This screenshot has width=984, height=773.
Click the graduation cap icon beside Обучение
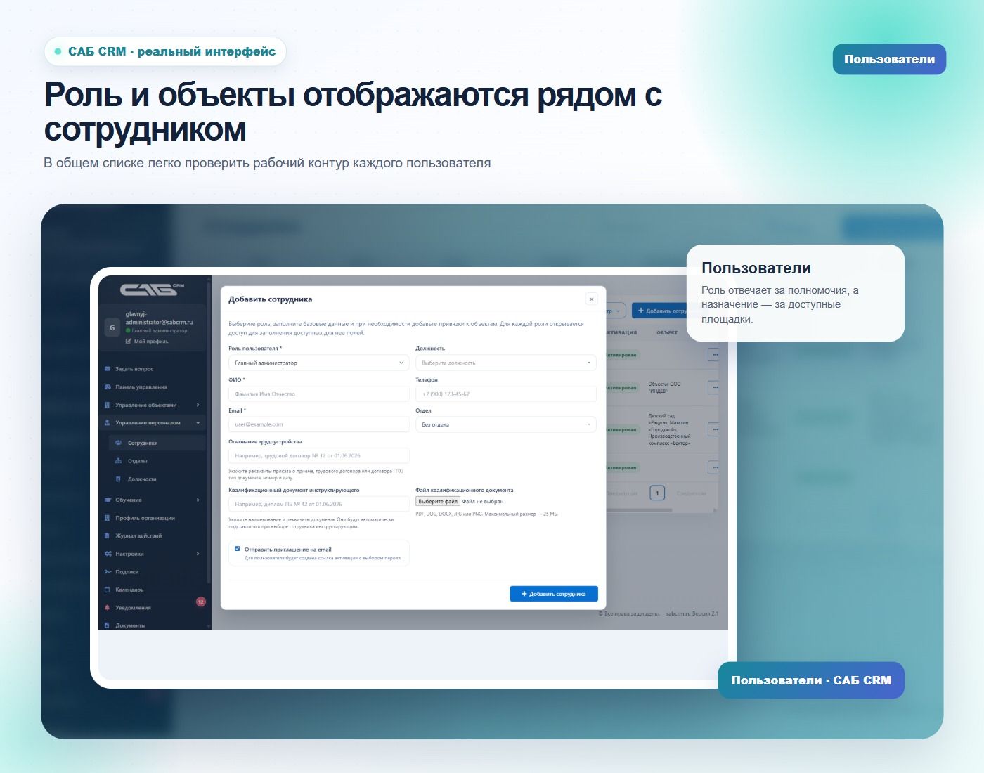tap(108, 500)
